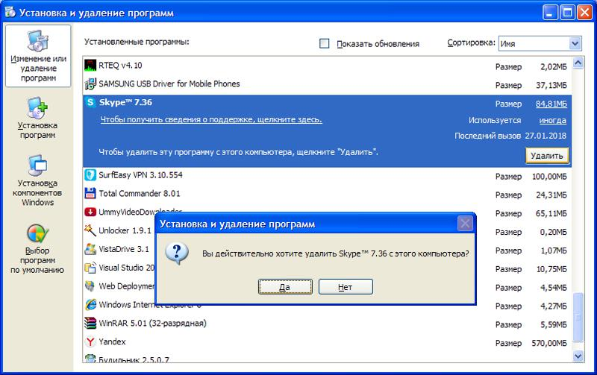Click the SAMSUNG USB Driver icon
This screenshot has width=597, height=375.
(x=90, y=83)
